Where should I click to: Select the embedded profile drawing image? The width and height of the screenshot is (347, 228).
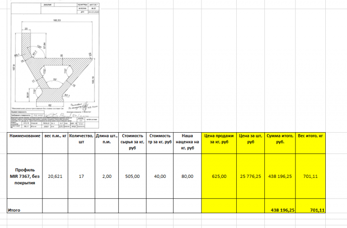[x=55, y=65]
